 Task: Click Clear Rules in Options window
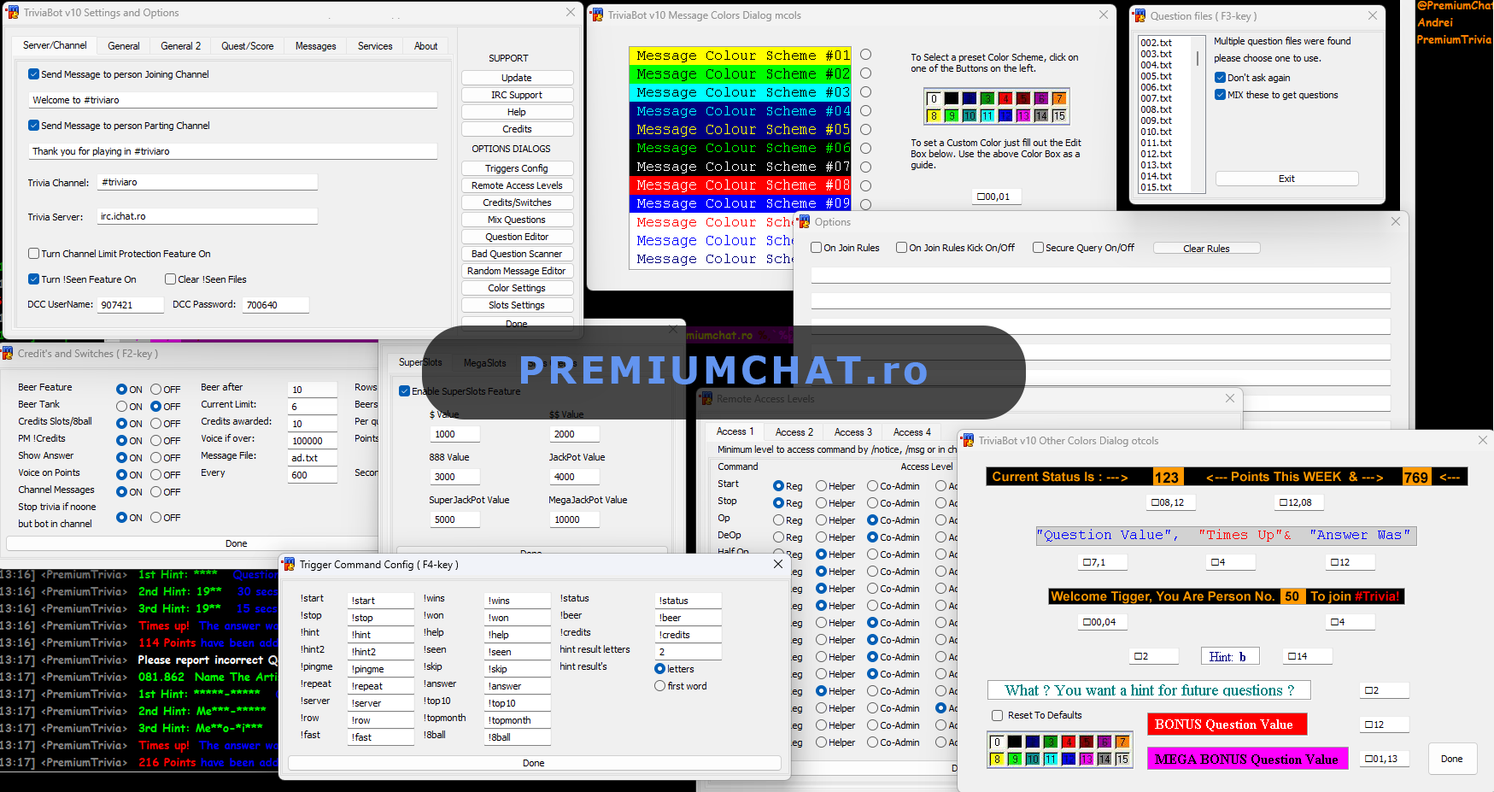(1206, 249)
